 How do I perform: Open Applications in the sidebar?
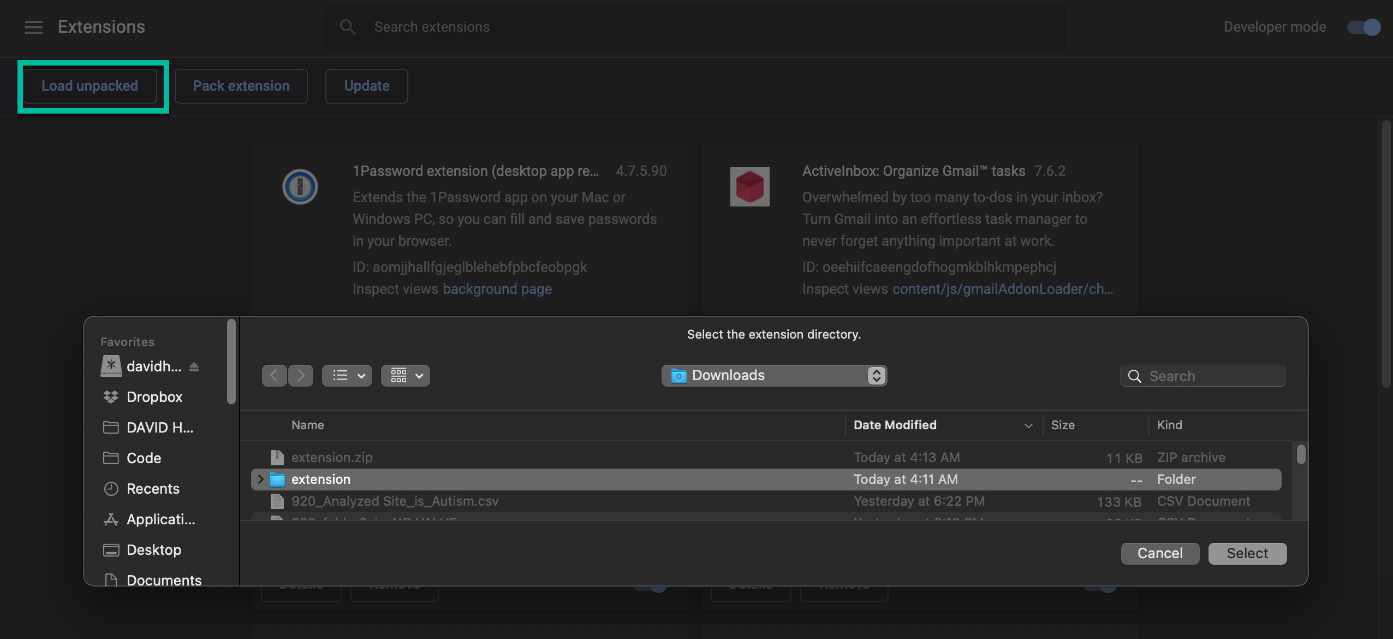tap(160, 519)
